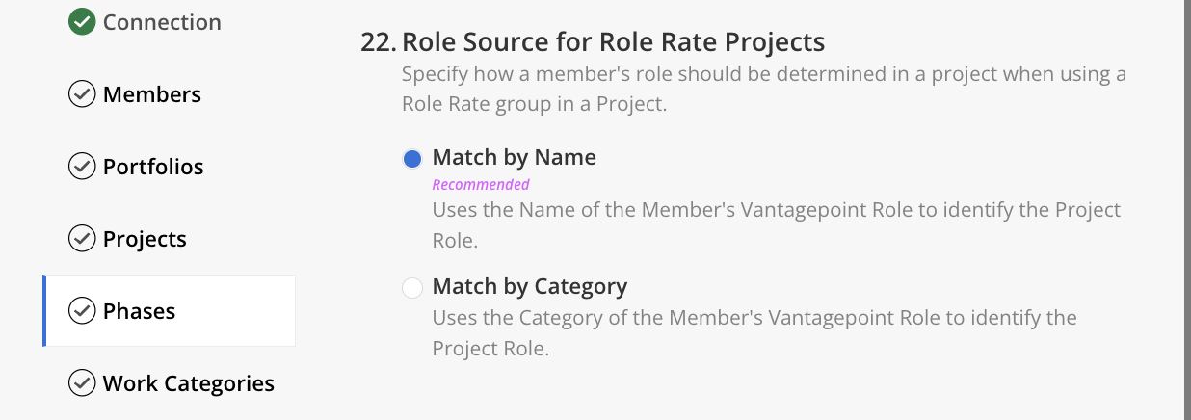The width and height of the screenshot is (1191, 420).
Task: Click the checkmark icon on Phases step
Action: [x=82, y=311]
